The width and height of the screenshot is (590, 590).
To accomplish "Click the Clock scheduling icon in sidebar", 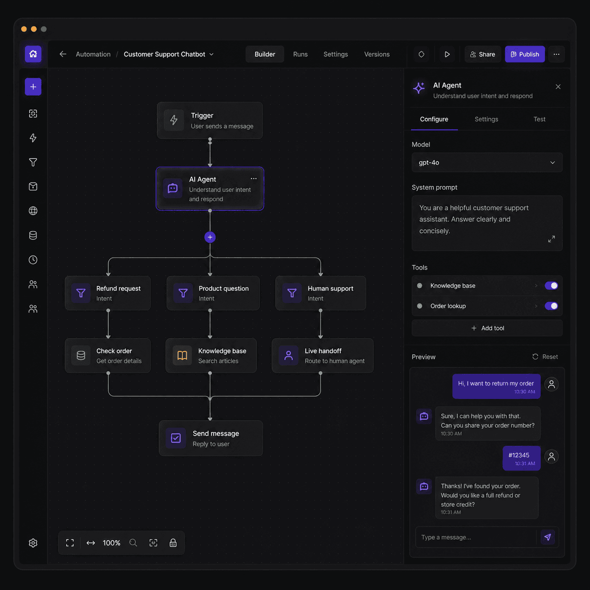I will [x=33, y=260].
